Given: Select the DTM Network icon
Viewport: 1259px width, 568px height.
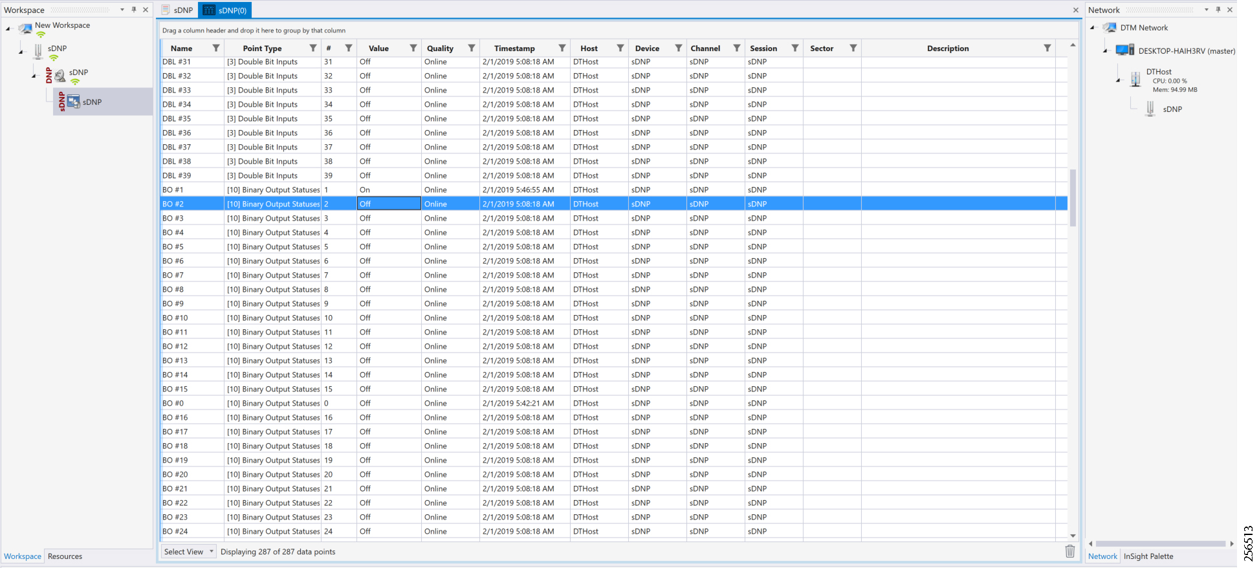Looking at the screenshot, I should [1110, 28].
